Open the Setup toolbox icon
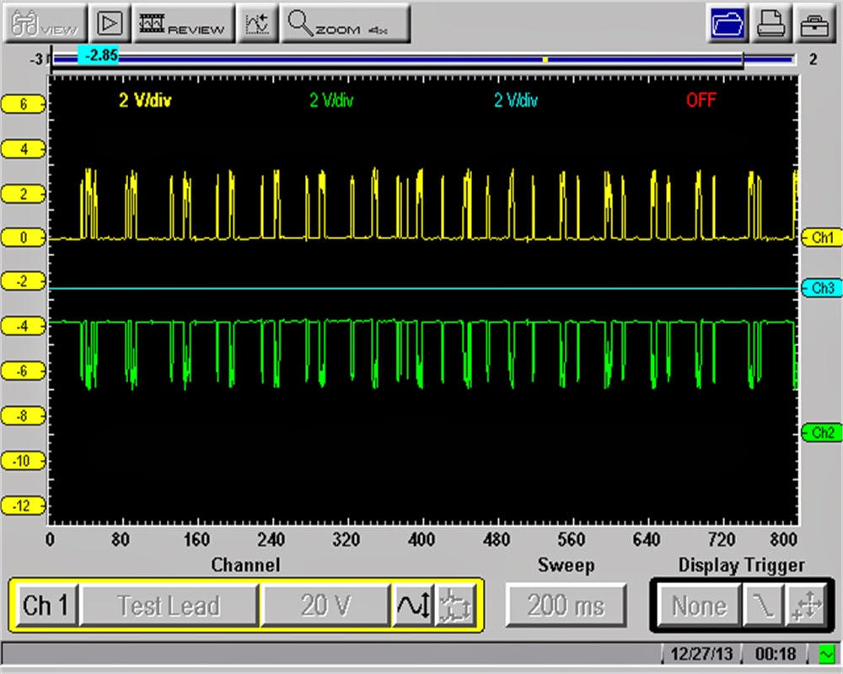The height and width of the screenshot is (674, 843). 815,24
